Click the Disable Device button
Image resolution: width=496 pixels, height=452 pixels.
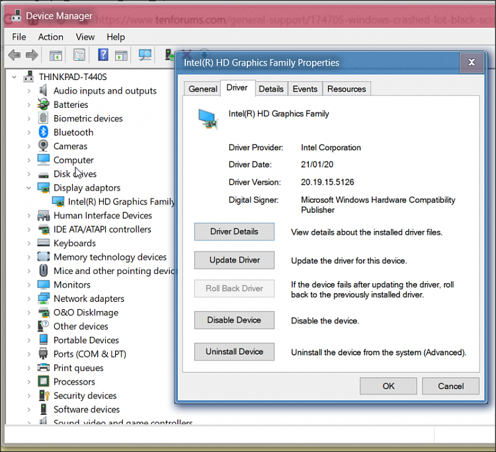click(x=234, y=320)
